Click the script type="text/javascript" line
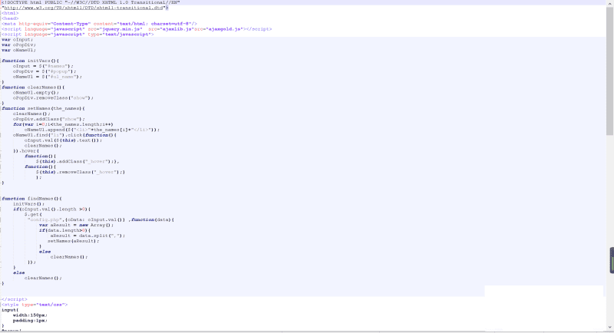The image size is (614, 333). point(78,35)
